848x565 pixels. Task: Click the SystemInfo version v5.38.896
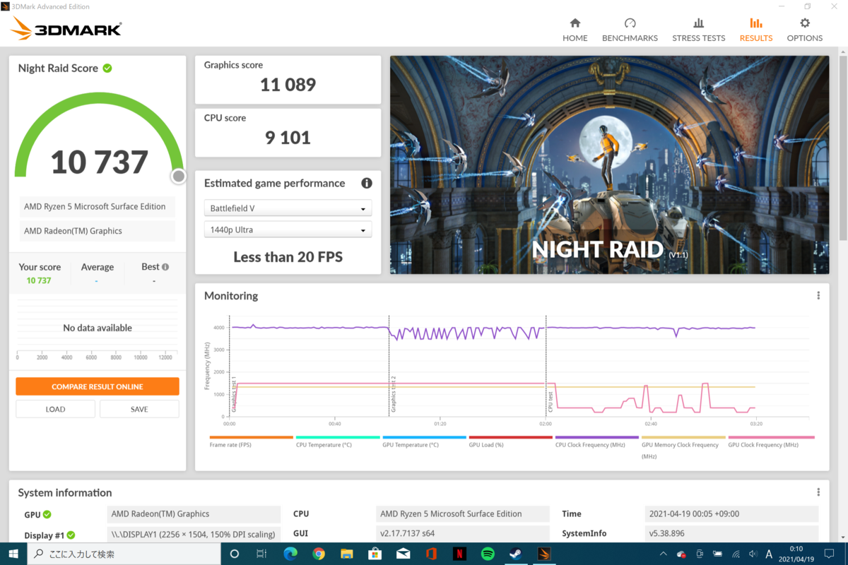coord(731,533)
